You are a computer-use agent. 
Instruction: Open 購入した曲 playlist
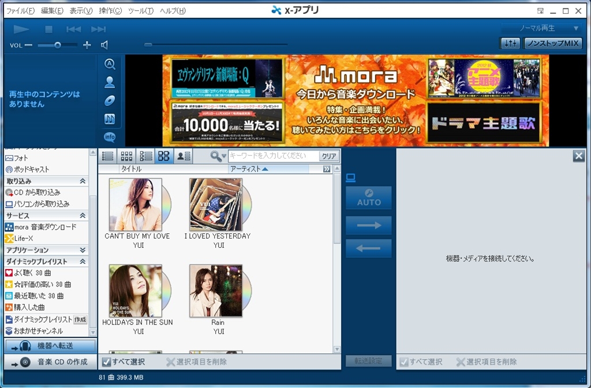coord(46,307)
